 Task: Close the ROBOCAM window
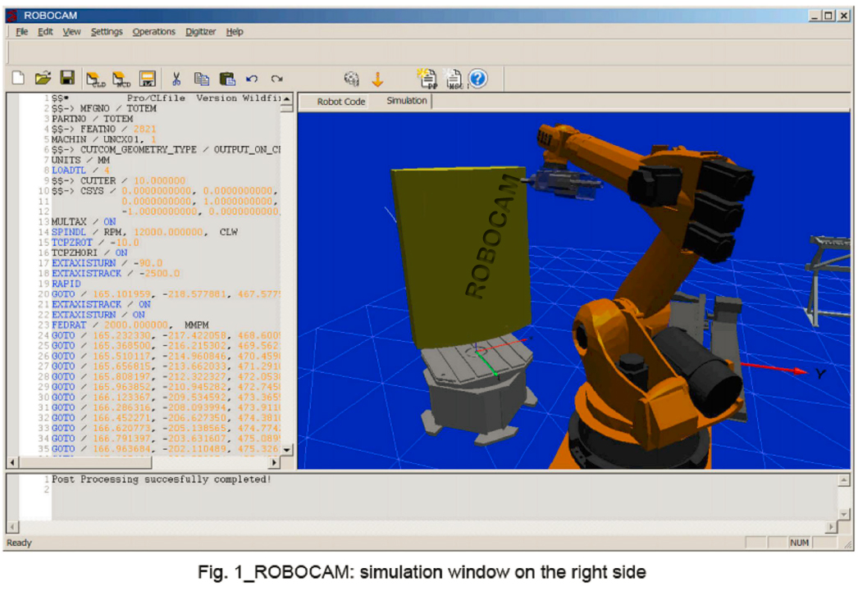pyautogui.click(x=844, y=16)
